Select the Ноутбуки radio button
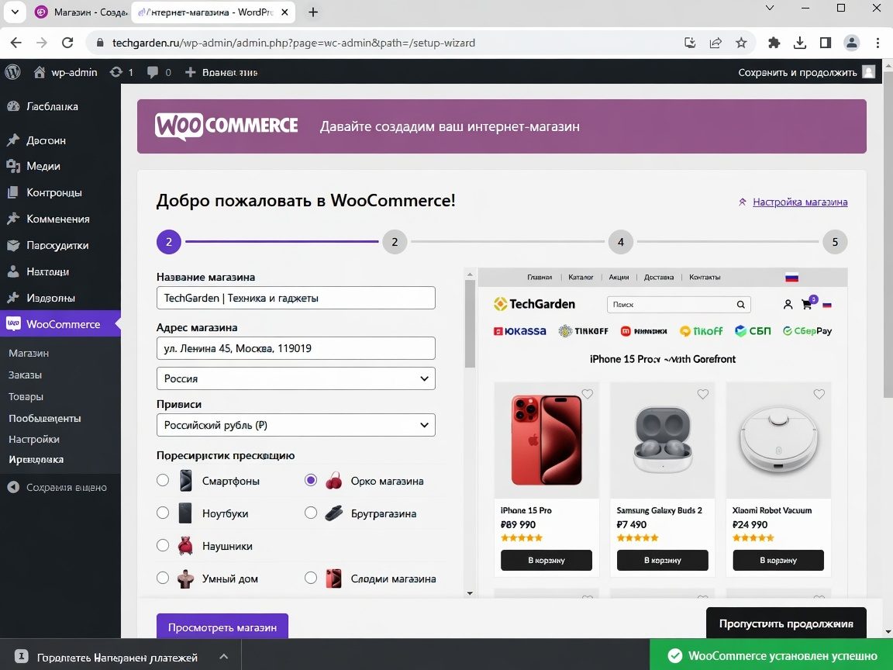The width and height of the screenshot is (893, 670). tap(163, 513)
